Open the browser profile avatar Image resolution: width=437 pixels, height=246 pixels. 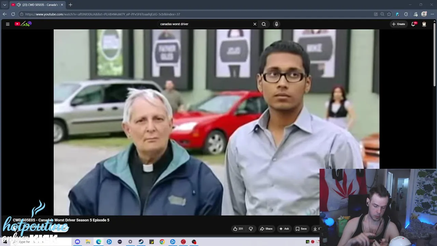click(x=424, y=14)
